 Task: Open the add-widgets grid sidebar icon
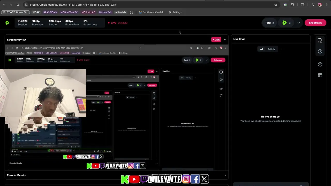click(320, 75)
